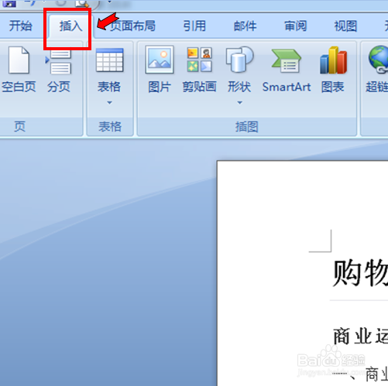Screen dimensions: 388x386
Task: Go to the 审阅 tab
Action: tap(295, 26)
